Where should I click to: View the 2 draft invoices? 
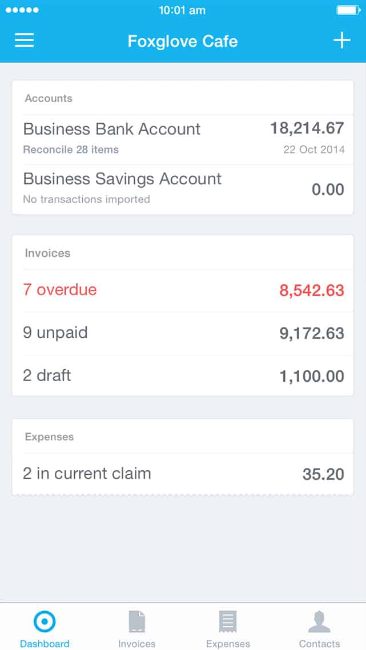183,376
